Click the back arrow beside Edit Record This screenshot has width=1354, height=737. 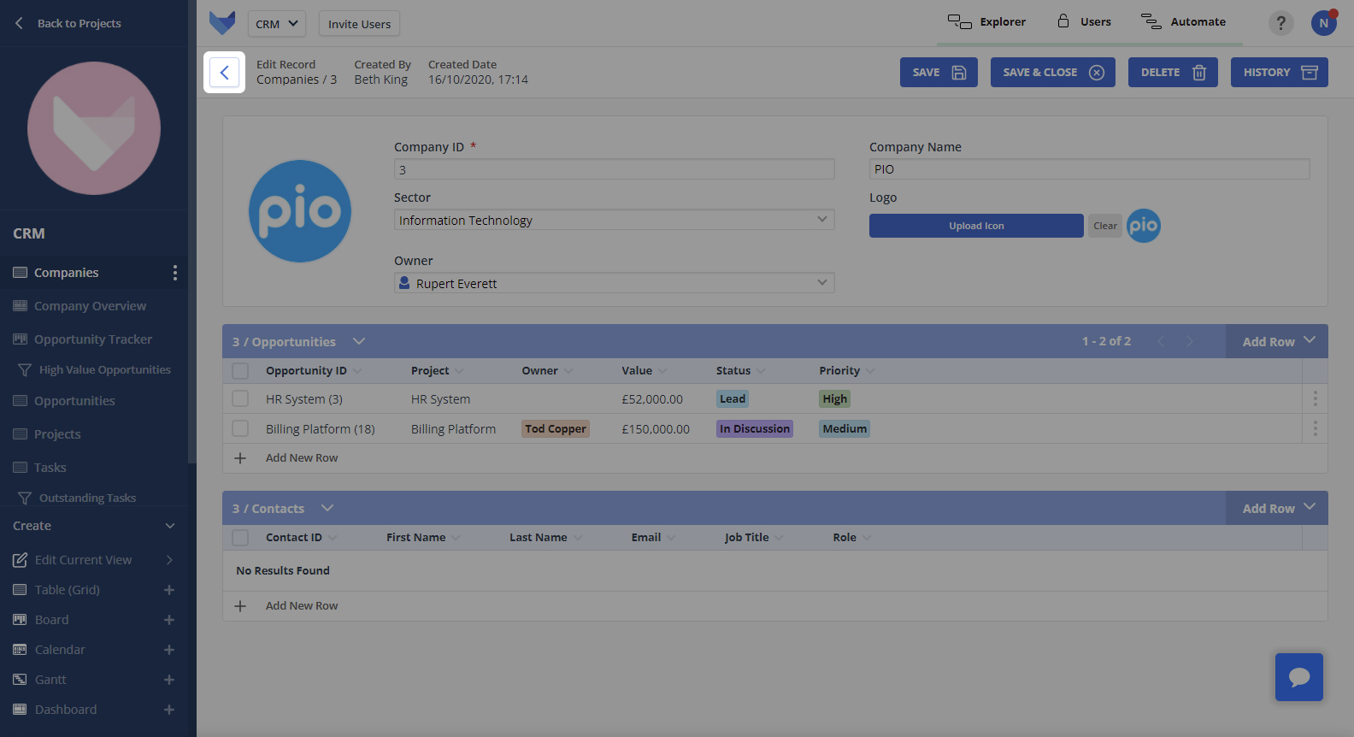pos(224,73)
